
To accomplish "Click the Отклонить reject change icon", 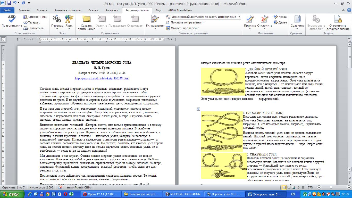I will pyautogui.click(x=264, y=20).
